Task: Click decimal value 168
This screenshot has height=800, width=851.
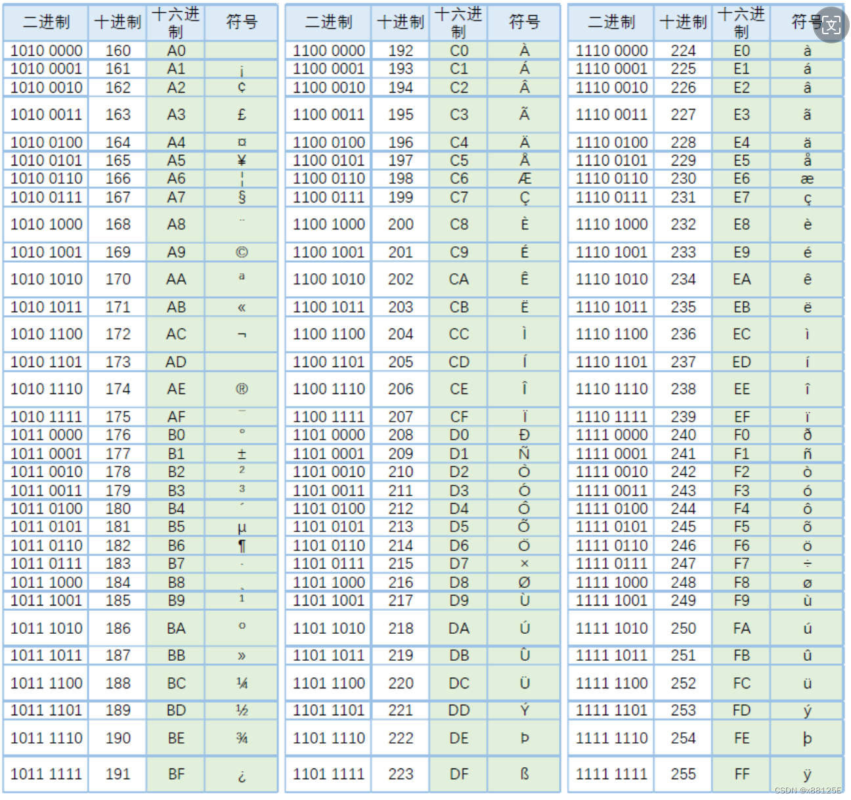Action: click(118, 225)
